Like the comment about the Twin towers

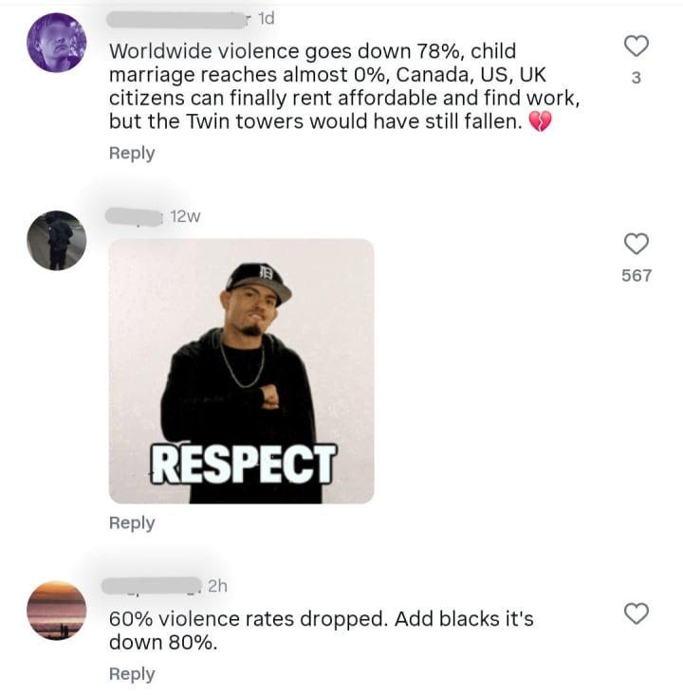tap(637, 46)
